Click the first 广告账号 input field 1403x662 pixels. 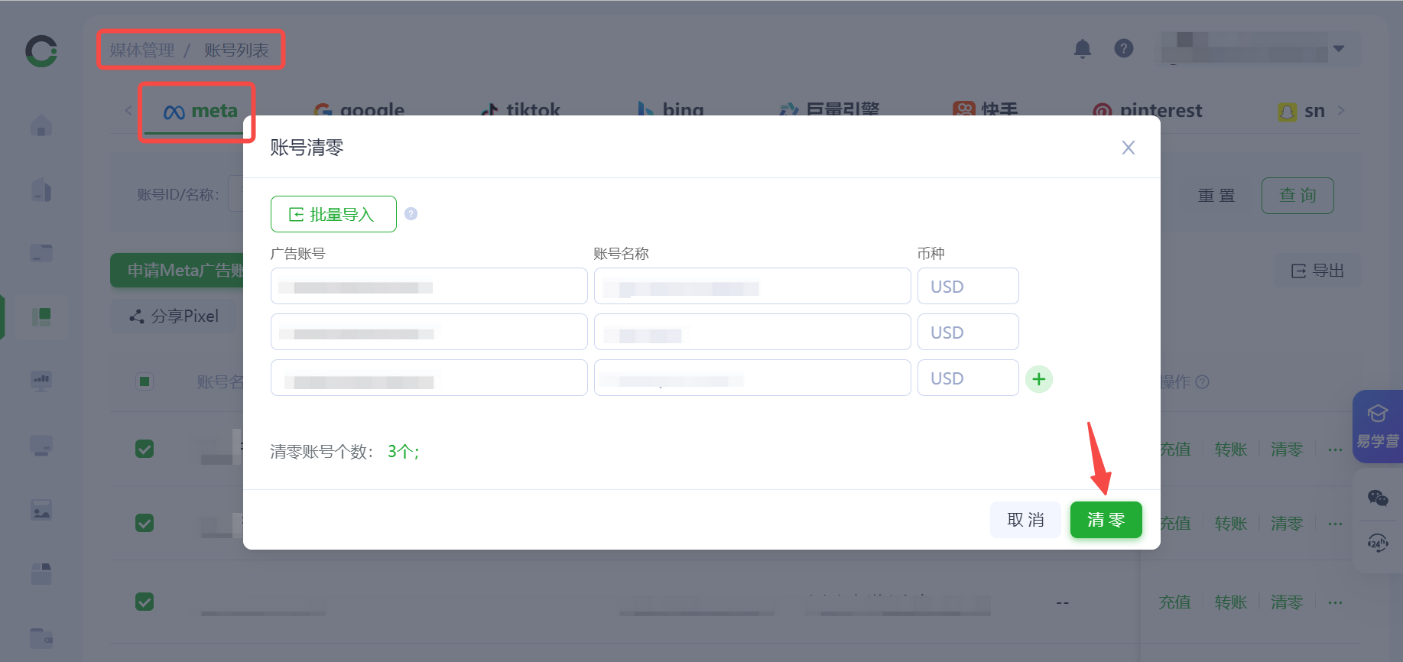428,287
